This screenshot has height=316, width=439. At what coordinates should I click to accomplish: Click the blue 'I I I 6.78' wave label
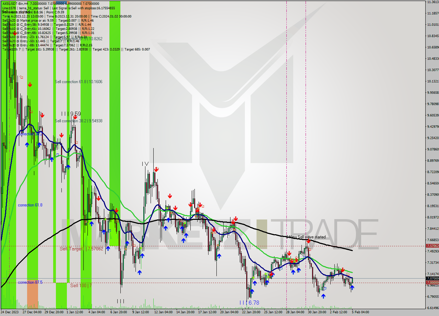point(249,303)
